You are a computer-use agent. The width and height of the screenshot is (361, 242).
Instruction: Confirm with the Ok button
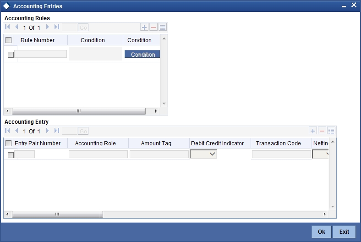point(322,231)
